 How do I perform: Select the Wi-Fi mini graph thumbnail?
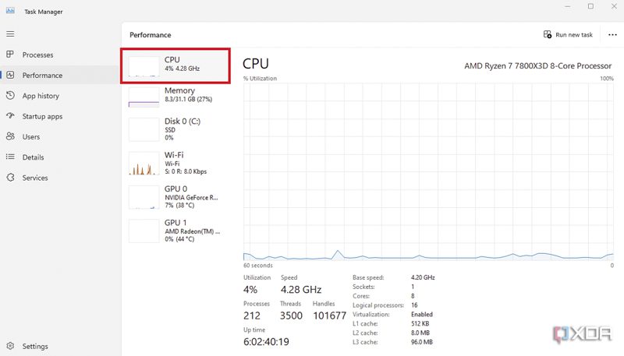click(x=144, y=164)
